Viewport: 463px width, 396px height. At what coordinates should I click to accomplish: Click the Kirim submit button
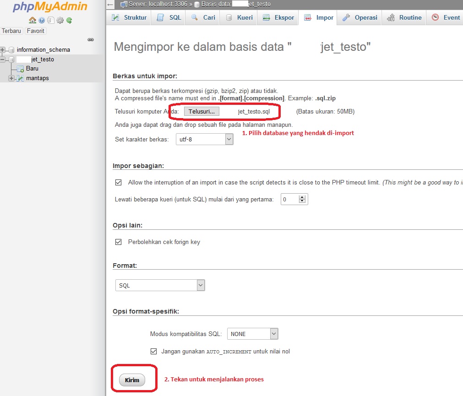click(x=132, y=380)
